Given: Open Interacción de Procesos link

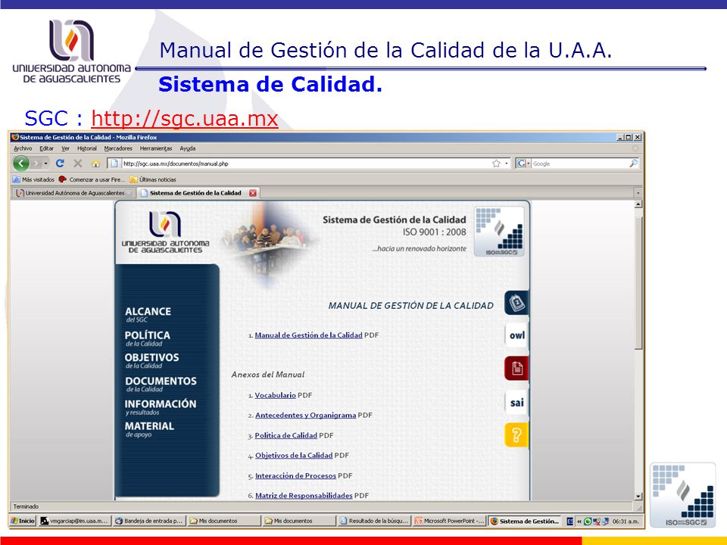Looking at the screenshot, I should click(295, 476).
